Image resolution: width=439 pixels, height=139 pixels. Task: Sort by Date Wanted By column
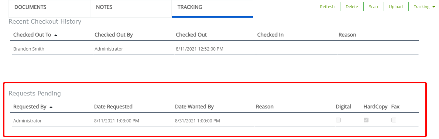tap(194, 107)
